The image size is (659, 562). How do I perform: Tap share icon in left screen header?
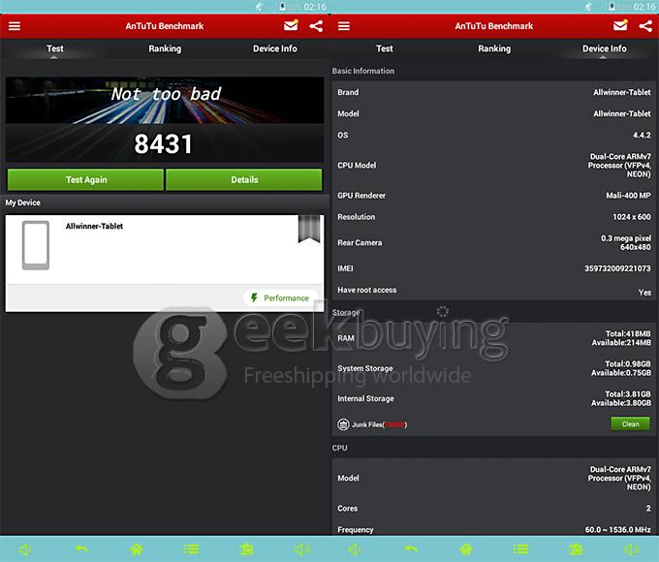pyautogui.click(x=316, y=26)
